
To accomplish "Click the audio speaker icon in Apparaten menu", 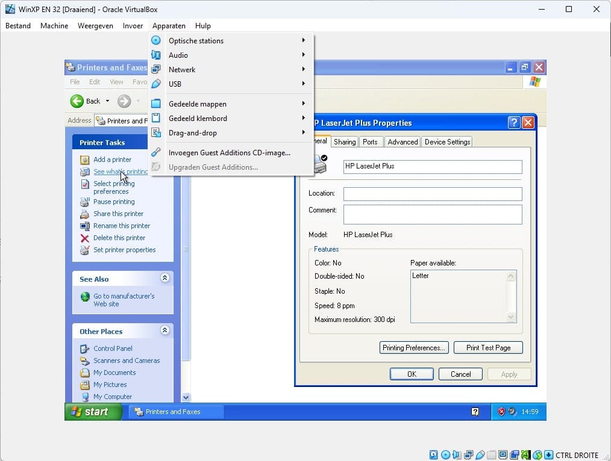I will click(156, 55).
